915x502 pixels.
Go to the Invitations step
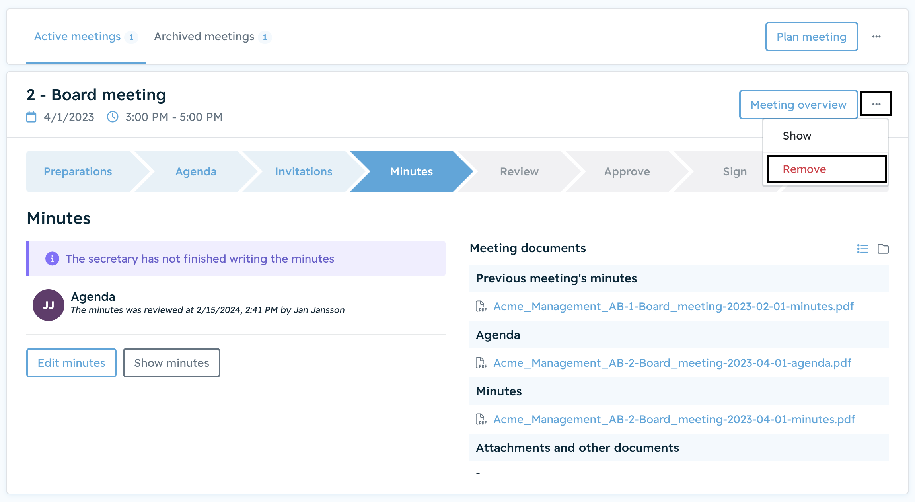coord(304,171)
